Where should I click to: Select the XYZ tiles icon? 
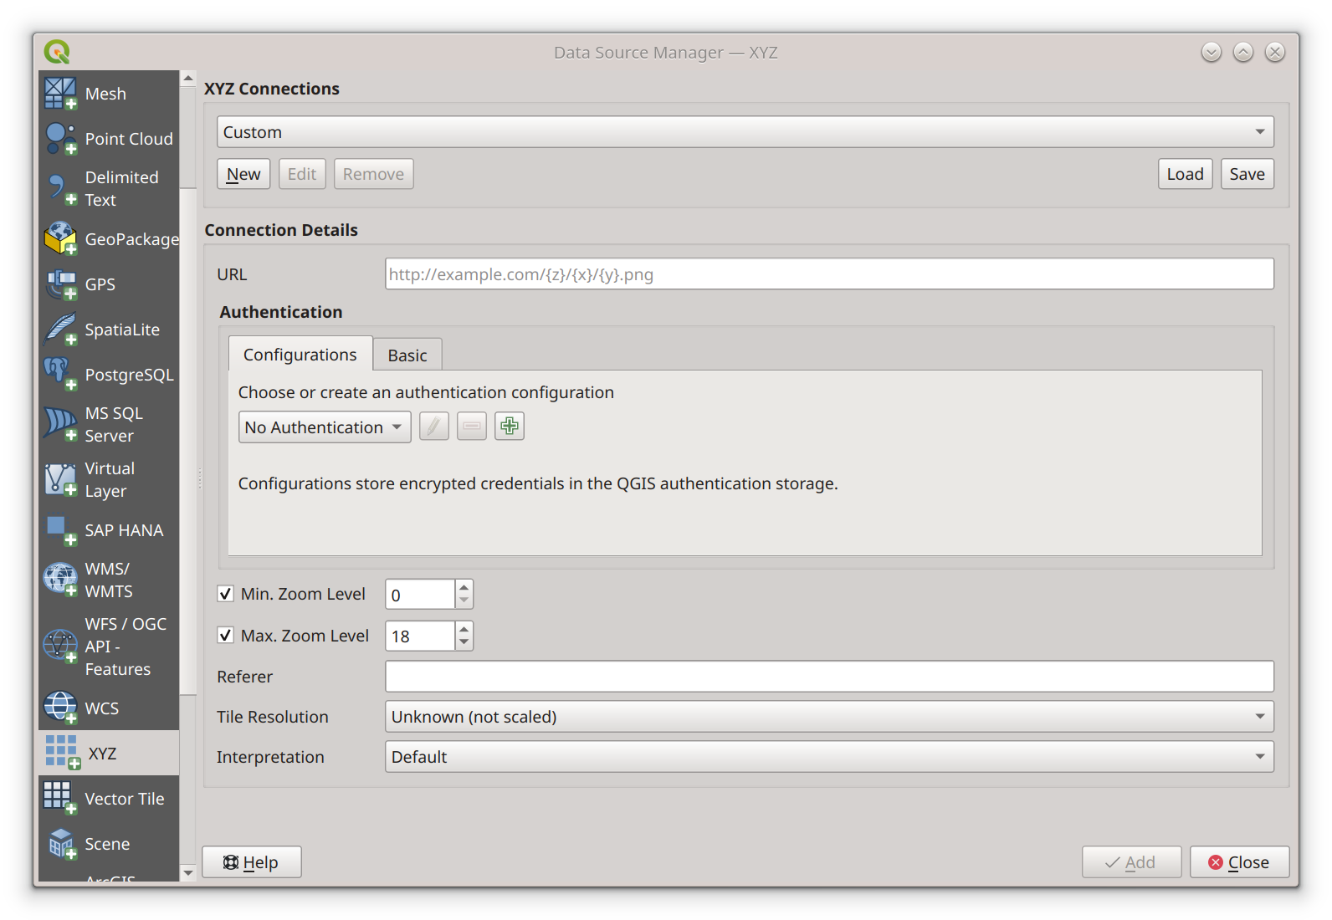62,753
